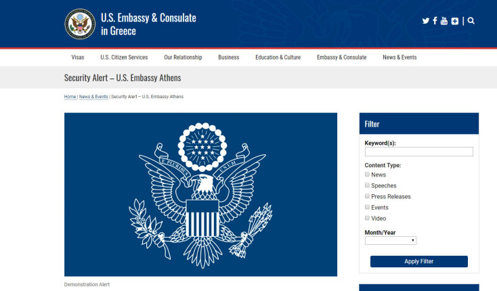Open the News & Events menu
Screen dimensions: 497x291
click(399, 58)
